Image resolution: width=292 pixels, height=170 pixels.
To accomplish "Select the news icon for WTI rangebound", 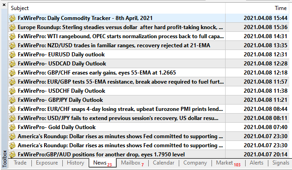I will pyautogui.click(x=12, y=36).
